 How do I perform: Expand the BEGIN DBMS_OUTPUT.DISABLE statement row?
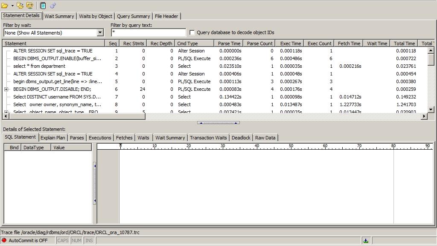[6, 89]
